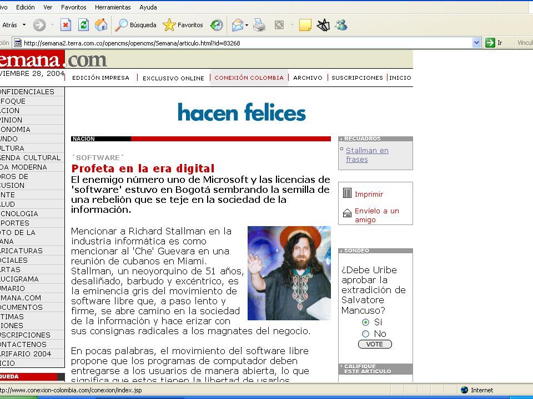Image resolution: width=533 pixels, height=399 pixels.
Task: Open Búsqueda magnifier search icon
Action: pyautogui.click(x=121, y=25)
